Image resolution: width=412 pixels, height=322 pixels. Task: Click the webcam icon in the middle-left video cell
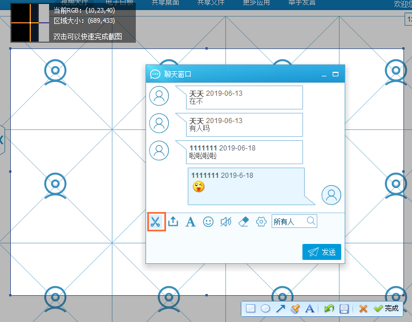pyautogui.click(x=55, y=186)
